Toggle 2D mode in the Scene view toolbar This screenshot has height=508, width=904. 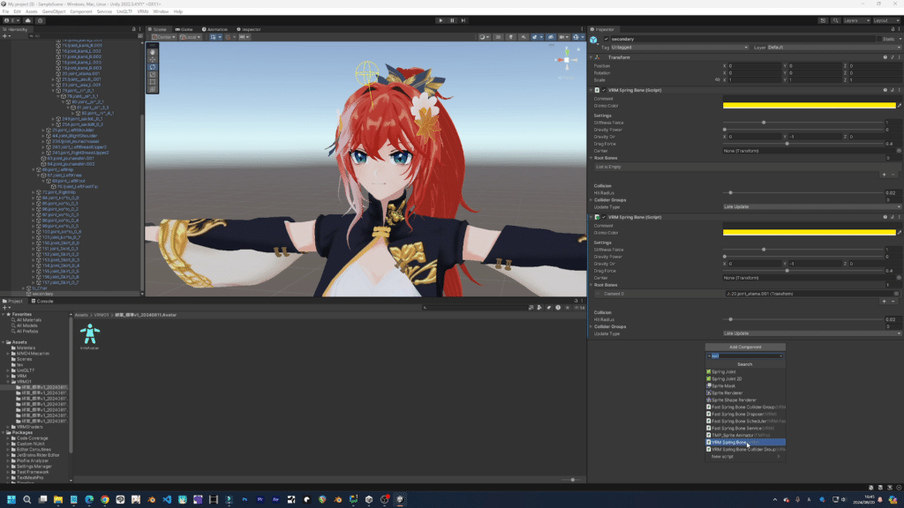pyautogui.click(x=499, y=37)
